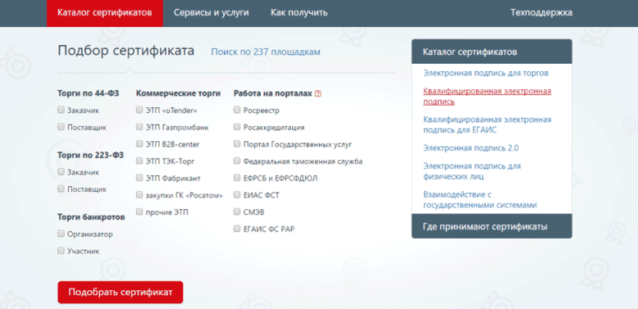Check the СМЭВ box
The width and height of the screenshot is (638, 309).
(237, 211)
